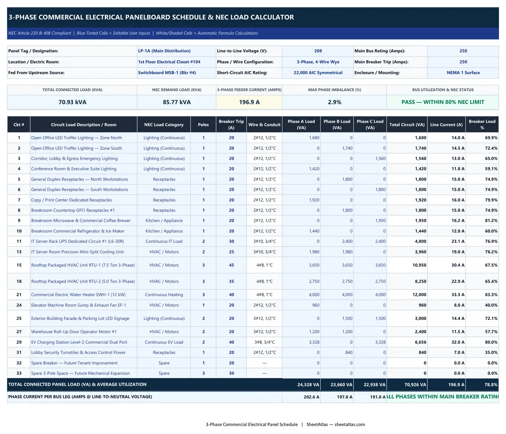Select the max phase imbalance "2.9%" value

334,102
